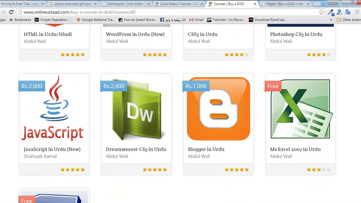Switch to the Urdu Video Tutorials tab
361x203 pixels.
[x=178, y=4]
